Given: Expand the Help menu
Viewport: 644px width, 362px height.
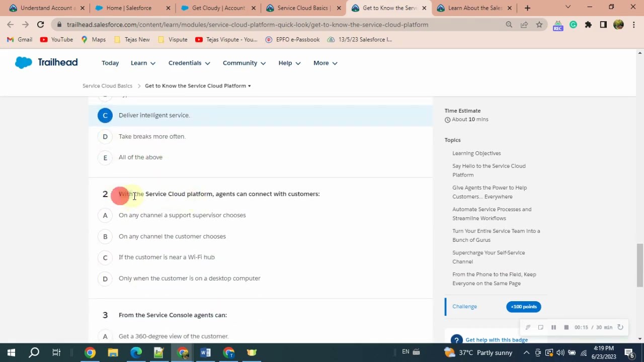Looking at the screenshot, I should (289, 63).
